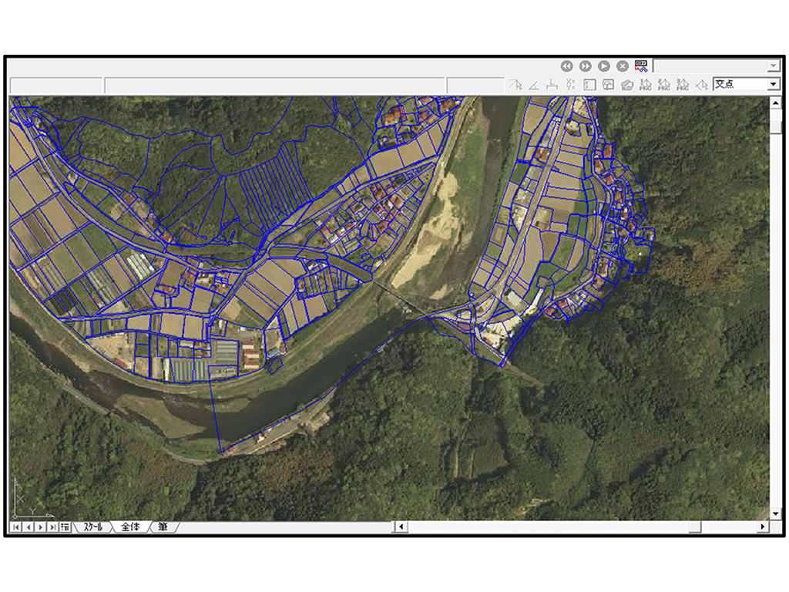Click the XY coordinate list icon
Screen dimensions: 789x592
point(570,85)
